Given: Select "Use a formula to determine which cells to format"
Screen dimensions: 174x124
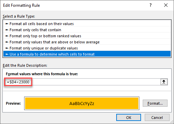Looking at the screenshot, I should (87, 54).
